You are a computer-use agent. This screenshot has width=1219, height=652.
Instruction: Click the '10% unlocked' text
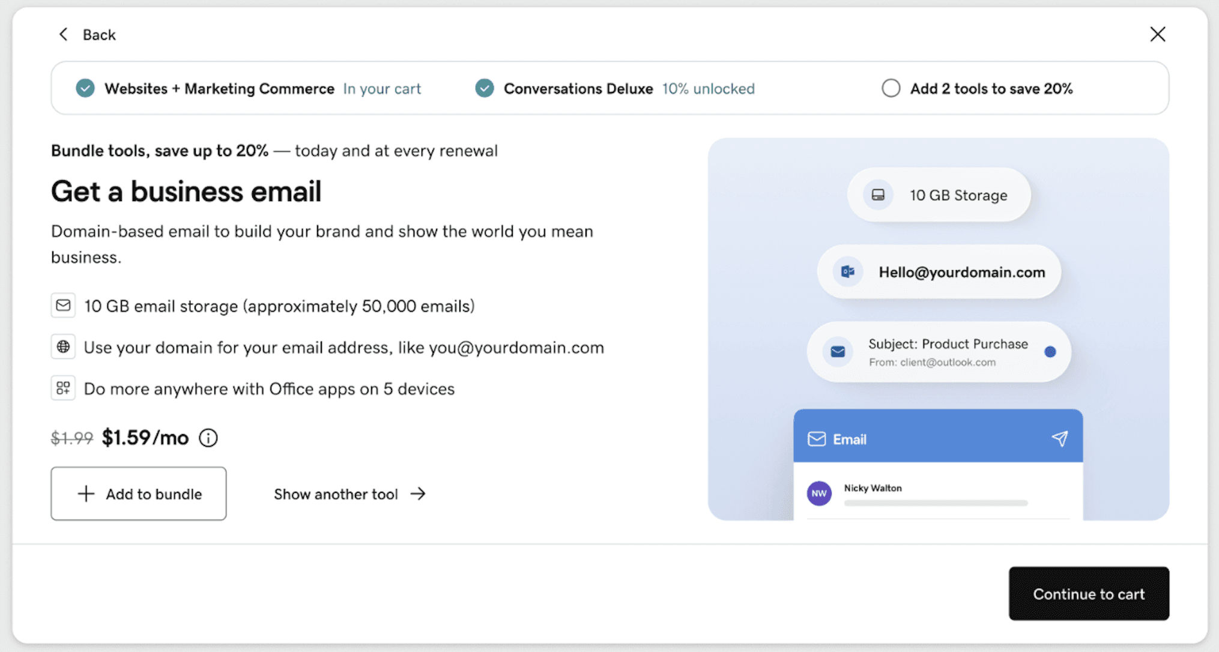tap(709, 88)
